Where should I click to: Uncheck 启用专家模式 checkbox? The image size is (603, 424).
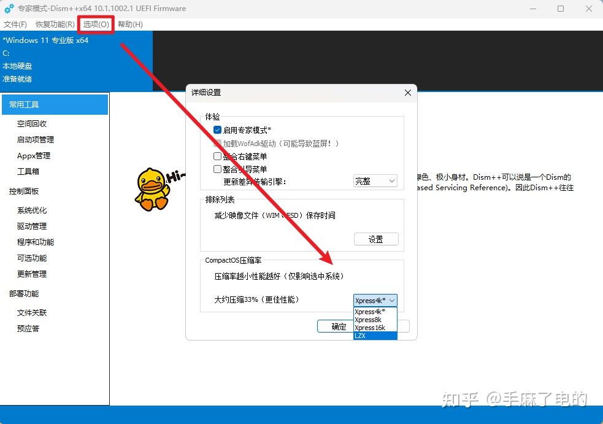pos(218,129)
